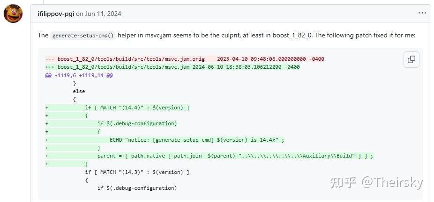The height and width of the screenshot is (202, 434).
Task: Click the "知乎 @Theirsky" watermark
Action: coord(376,182)
